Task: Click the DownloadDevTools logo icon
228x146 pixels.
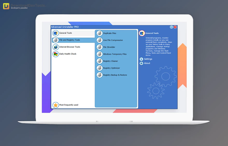Action: pos(6,6)
